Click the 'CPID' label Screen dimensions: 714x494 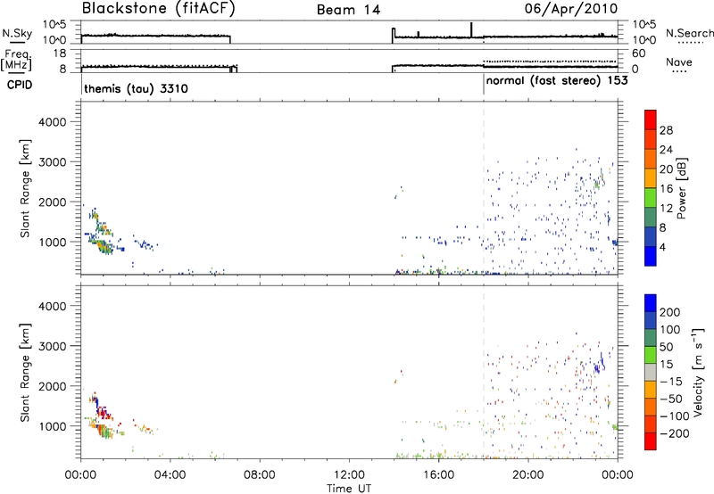point(20,85)
